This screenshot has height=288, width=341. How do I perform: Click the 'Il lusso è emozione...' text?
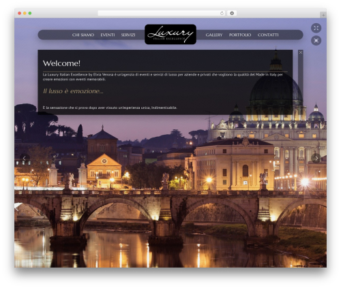coord(73,91)
